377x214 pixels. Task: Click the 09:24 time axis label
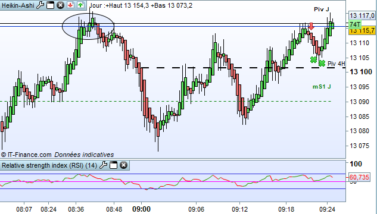coord(327,209)
